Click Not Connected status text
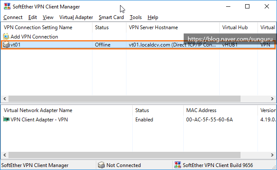277x170 pixels. tap(124, 165)
